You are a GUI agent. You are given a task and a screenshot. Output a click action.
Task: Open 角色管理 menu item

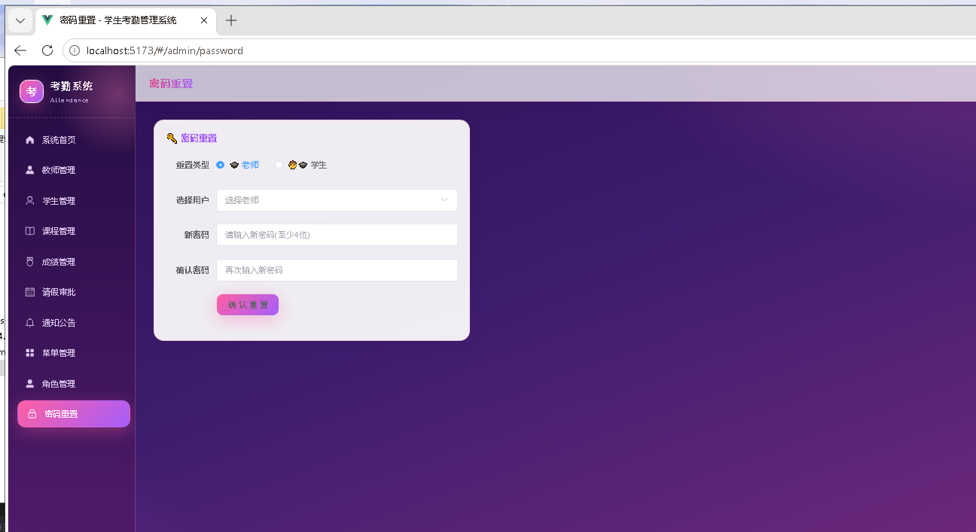(x=73, y=384)
